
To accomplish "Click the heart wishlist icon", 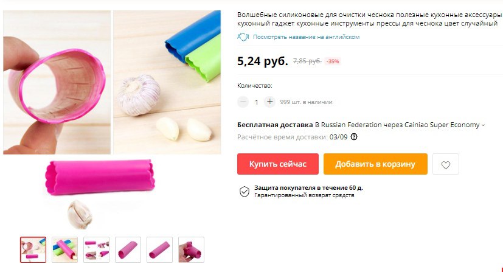I will (x=446, y=164).
